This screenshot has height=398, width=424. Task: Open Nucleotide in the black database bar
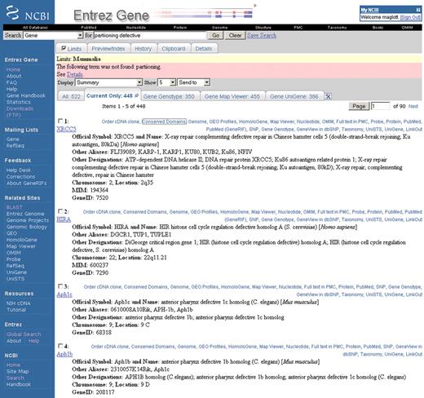point(136,28)
